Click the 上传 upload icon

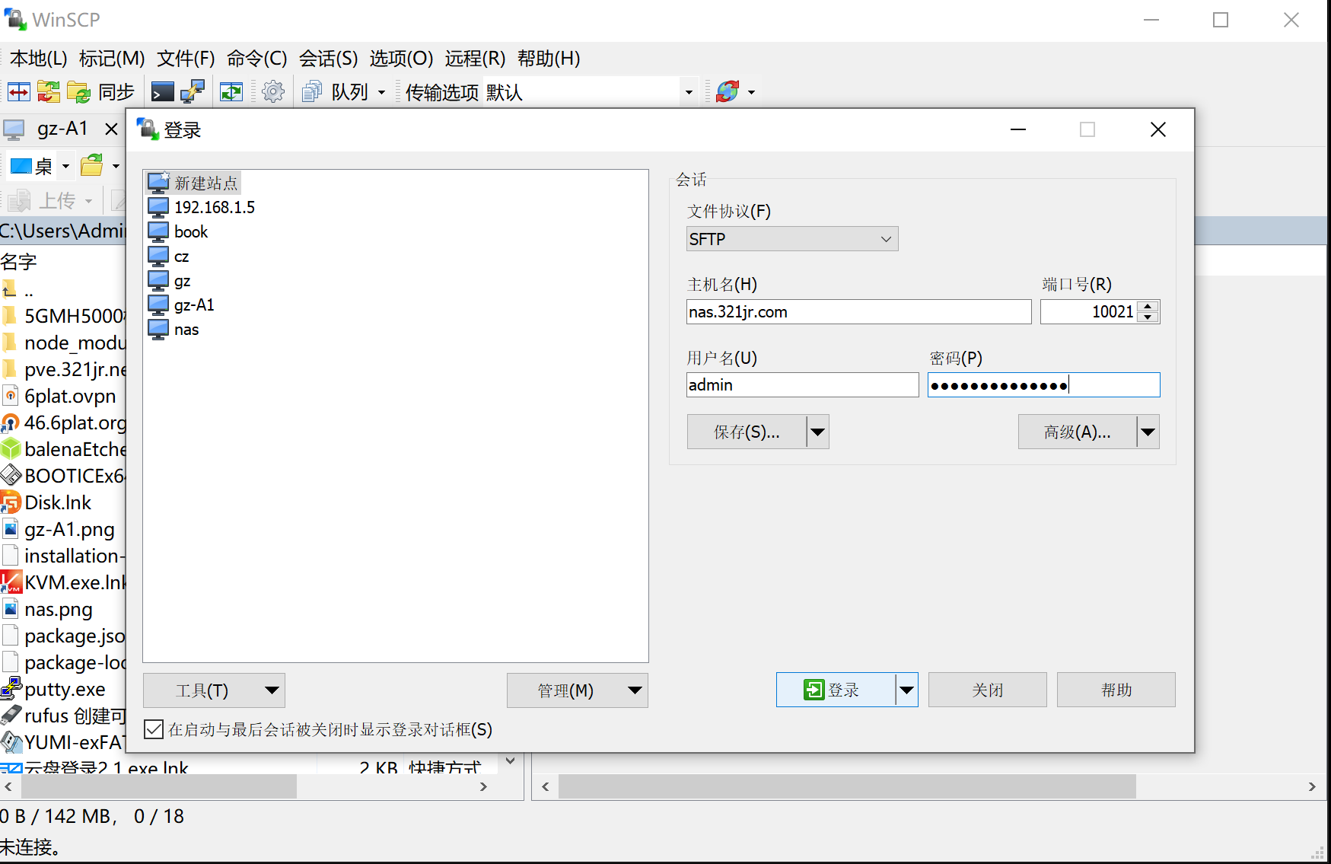click(20, 201)
